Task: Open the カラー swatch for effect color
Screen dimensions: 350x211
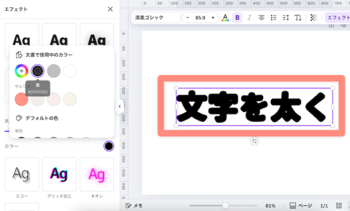Action: 109,146
